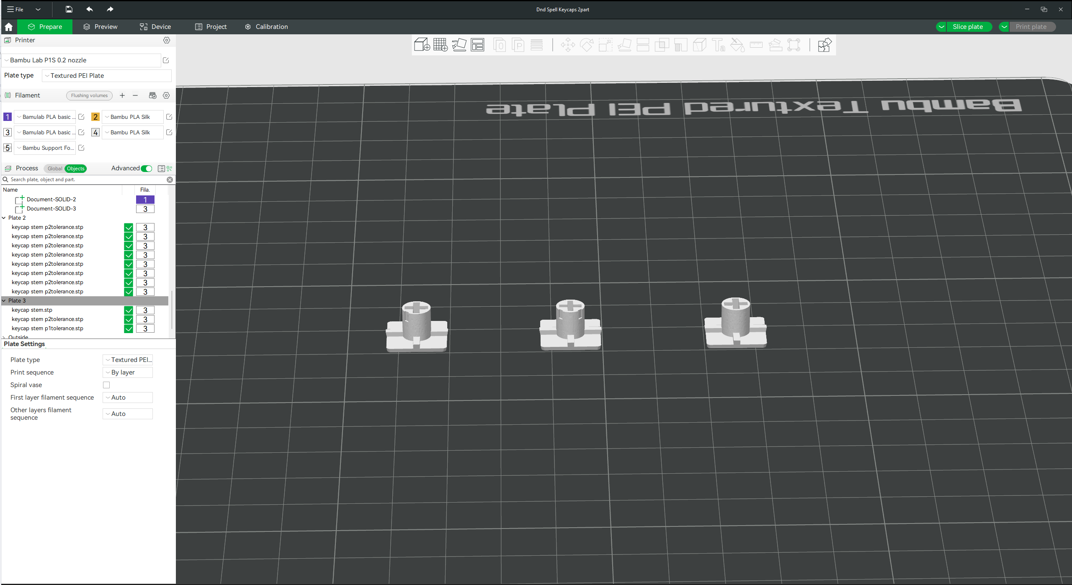Open the Flushing volumes dialog
1072x585 pixels.
pyautogui.click(x=89, y=95)
